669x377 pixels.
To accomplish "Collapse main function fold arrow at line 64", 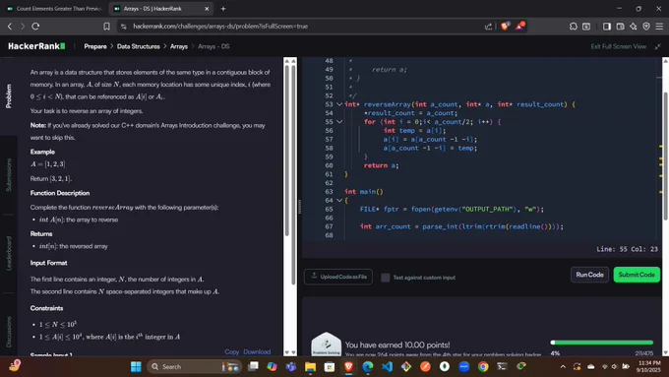I will pyautogui.click(x=339, y=200).
